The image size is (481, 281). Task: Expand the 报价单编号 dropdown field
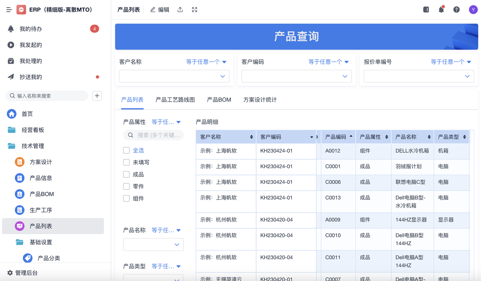pyautogui.click(x=418, y=76)
